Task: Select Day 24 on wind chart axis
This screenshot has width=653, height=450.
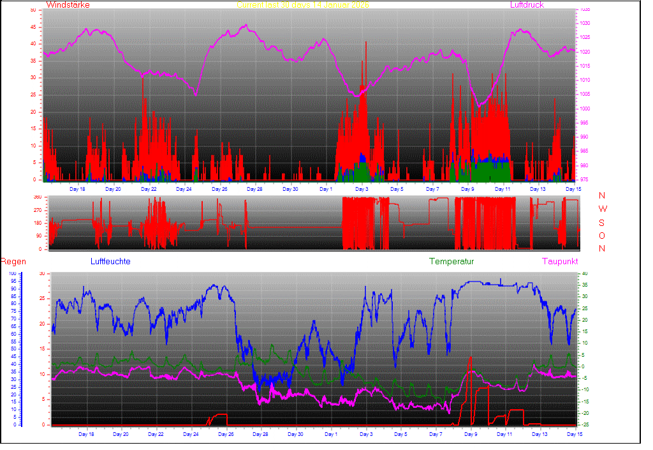Action: 184,190
